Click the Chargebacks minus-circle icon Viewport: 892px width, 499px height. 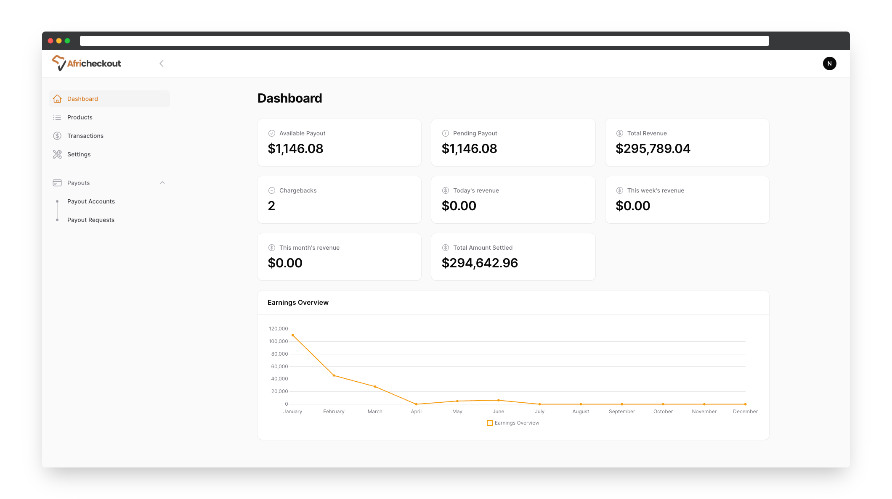tap(272, 190)
